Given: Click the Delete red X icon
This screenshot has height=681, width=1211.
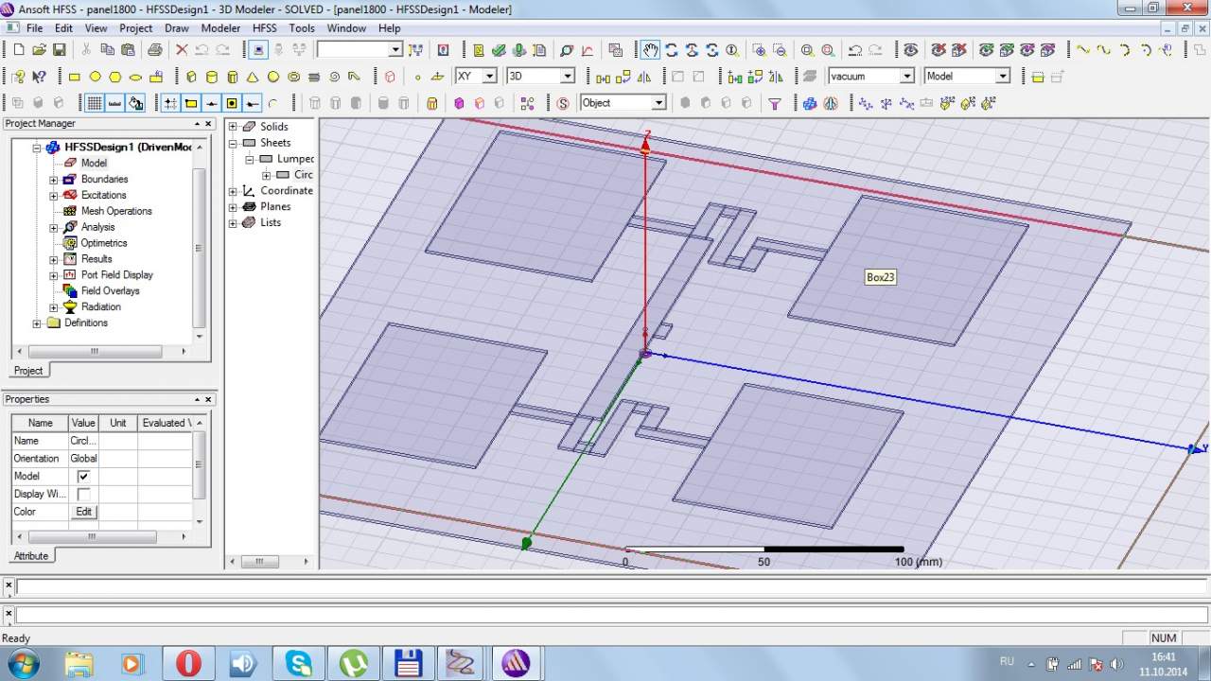Looking at the screenshot, I should (x=182, y=50).
